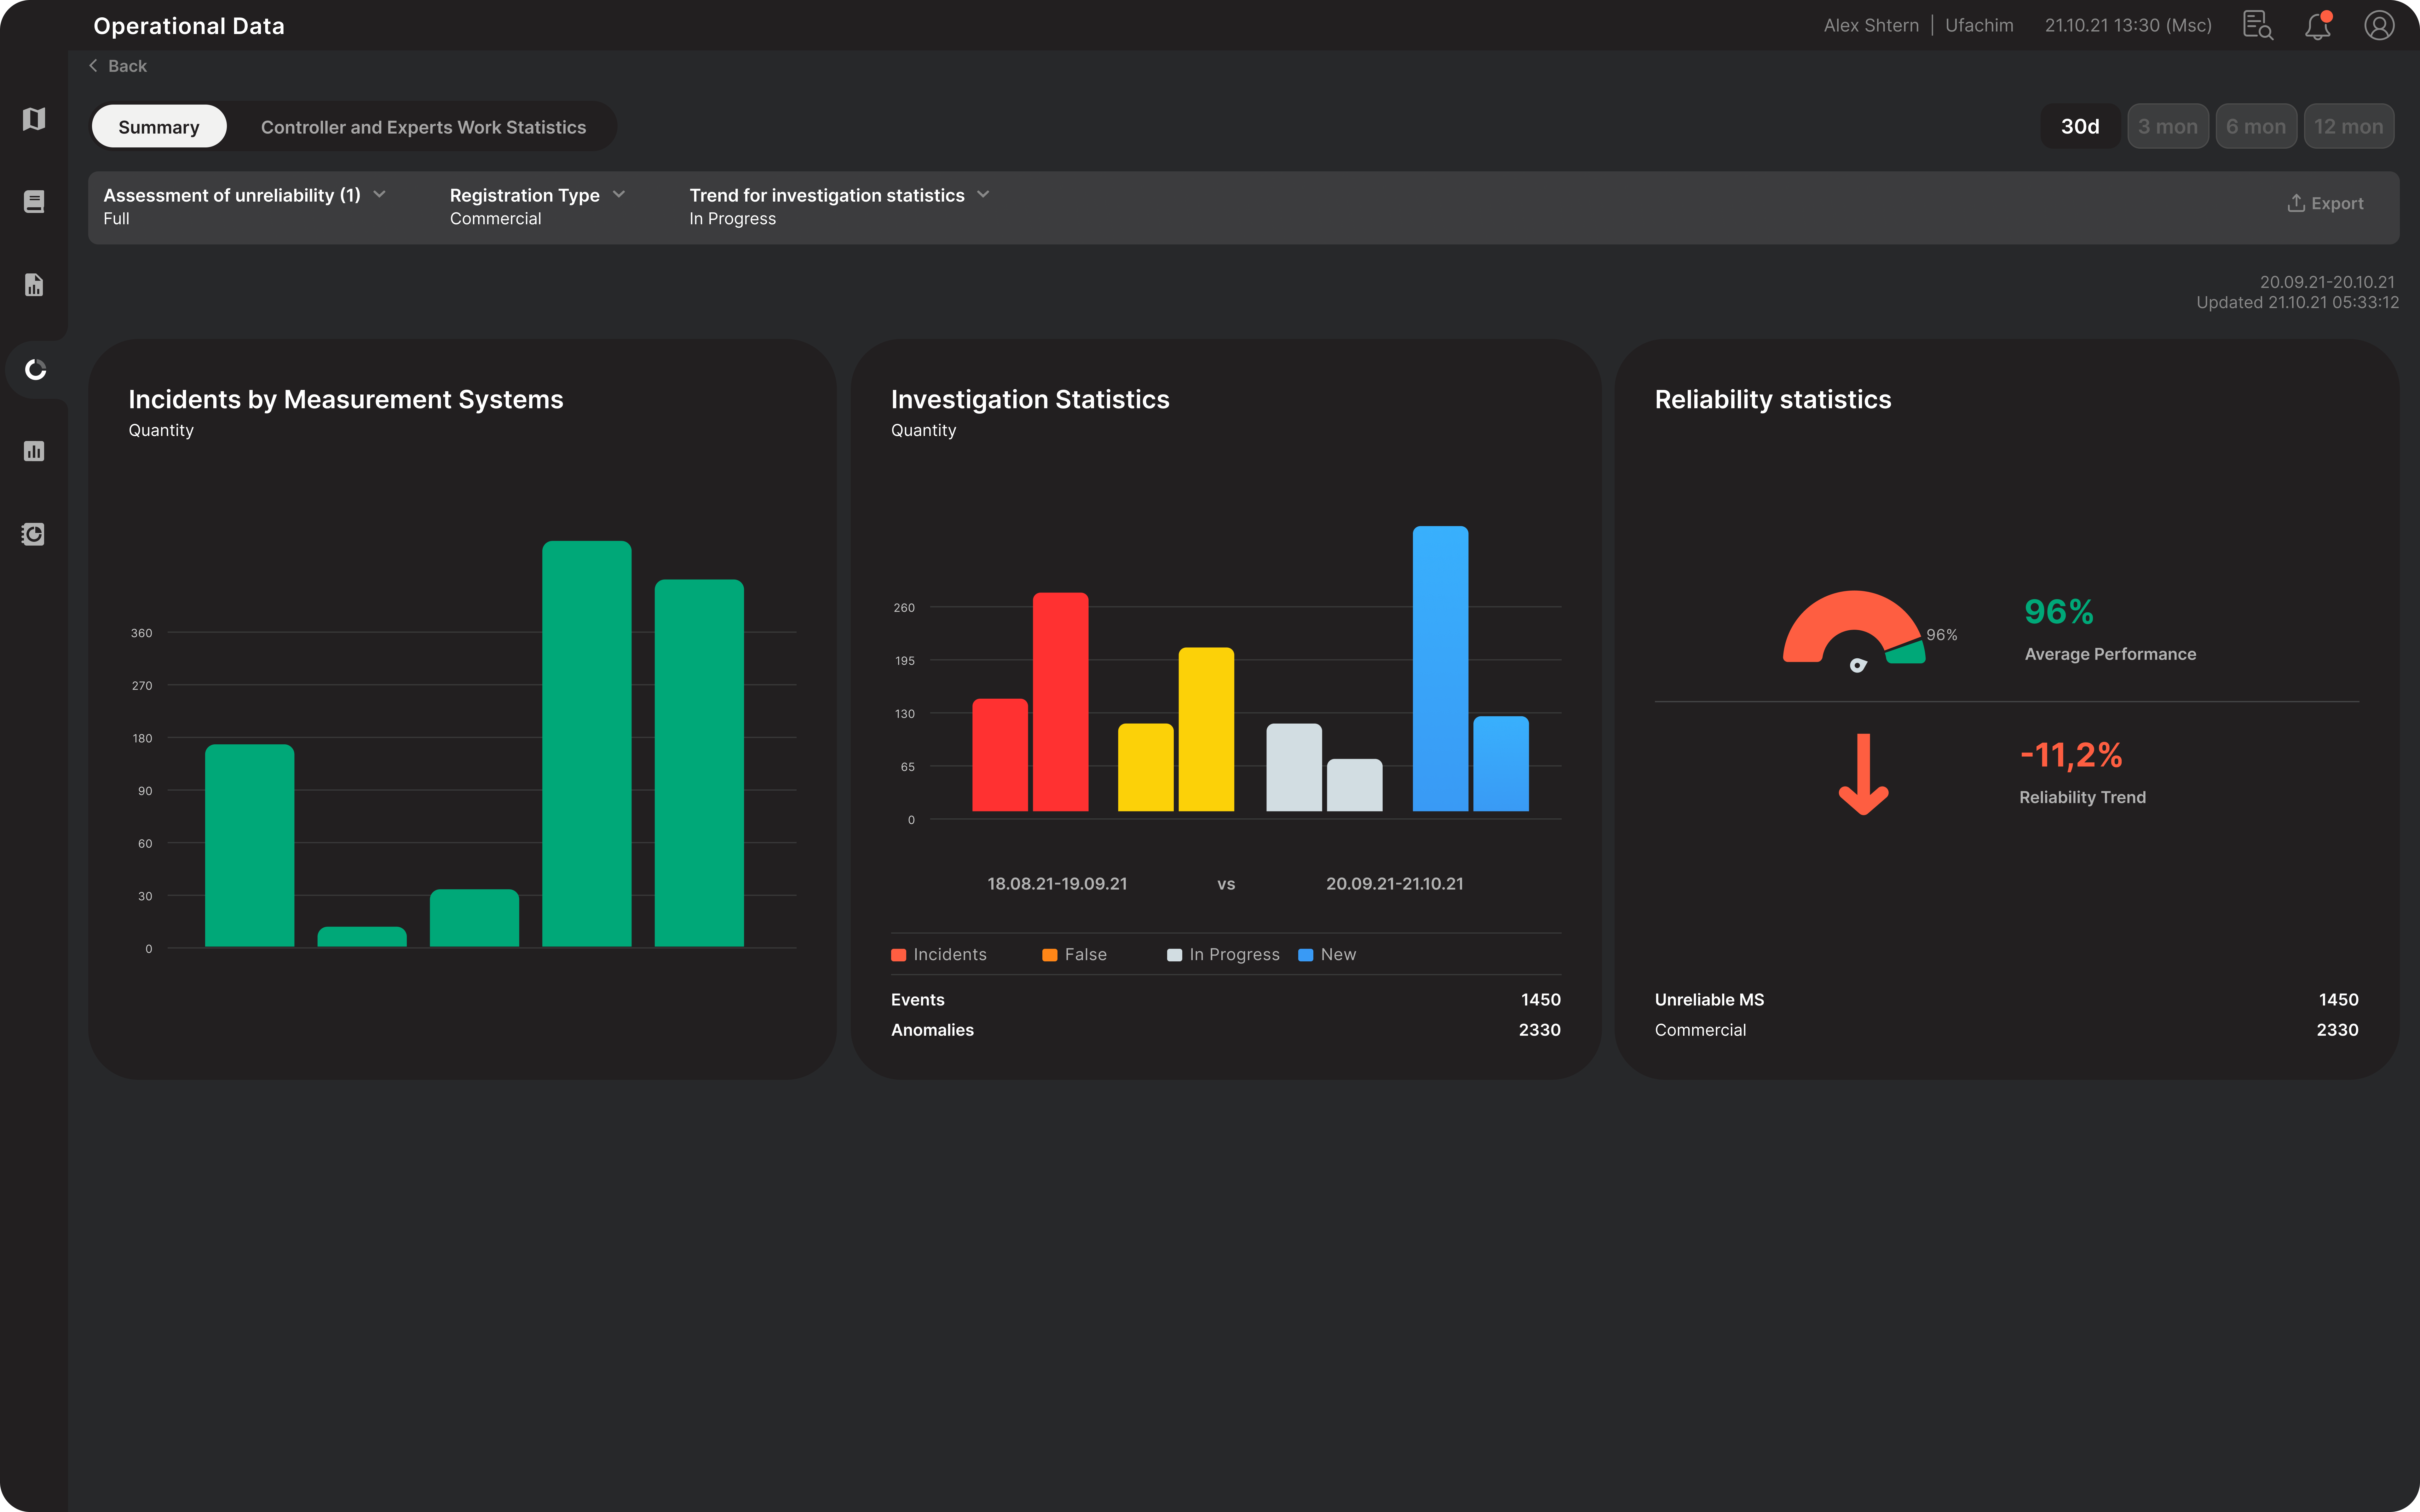The height and width of the screenshot is (1512, 2420).
Task: Click the red reliability trend down arrow
Action: tap(1863, 774)
